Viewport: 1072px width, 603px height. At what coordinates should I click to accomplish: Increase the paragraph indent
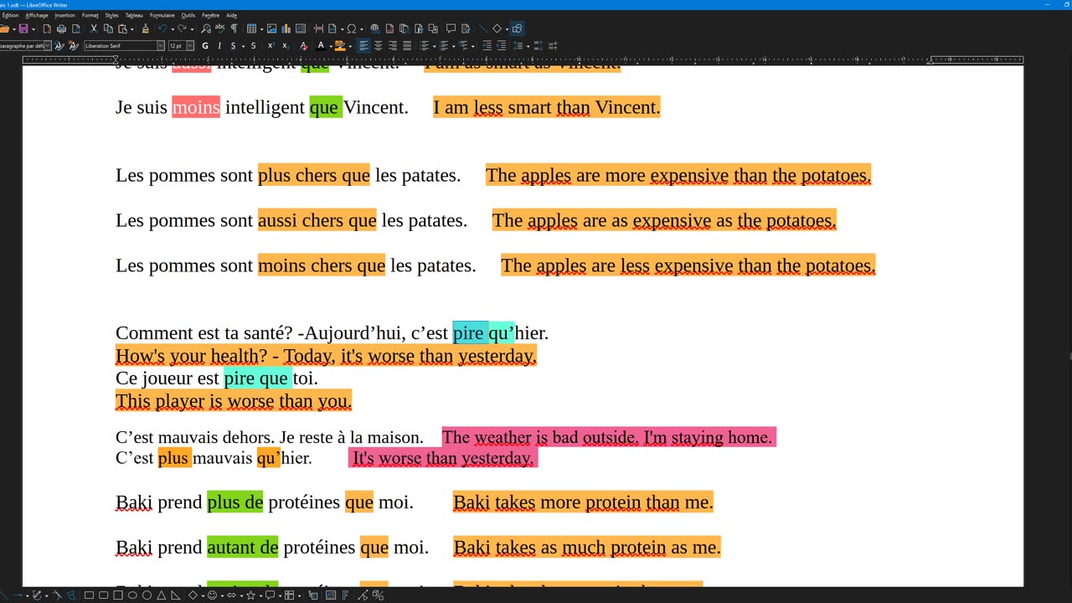pyautogui.click(x=487, y=46)
